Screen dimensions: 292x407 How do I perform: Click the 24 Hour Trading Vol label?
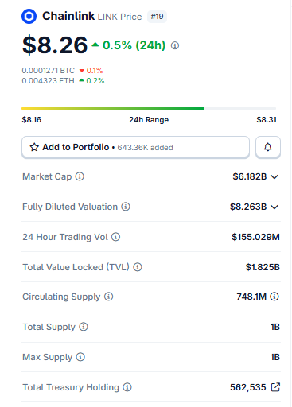coord(65,237)
